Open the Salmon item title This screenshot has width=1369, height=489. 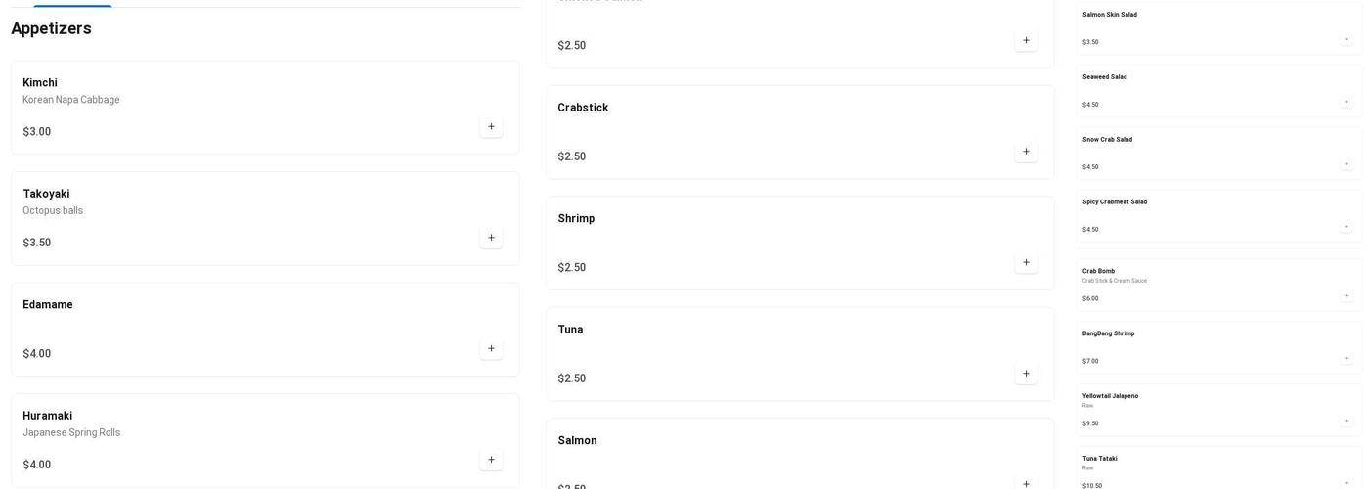point(577,441)
